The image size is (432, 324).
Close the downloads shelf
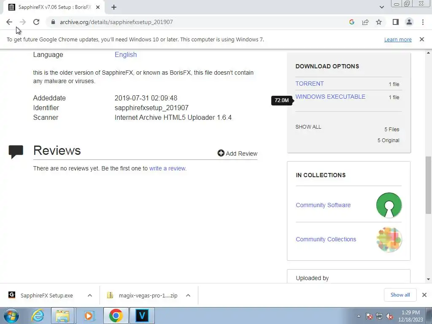(x=424, y=295)
